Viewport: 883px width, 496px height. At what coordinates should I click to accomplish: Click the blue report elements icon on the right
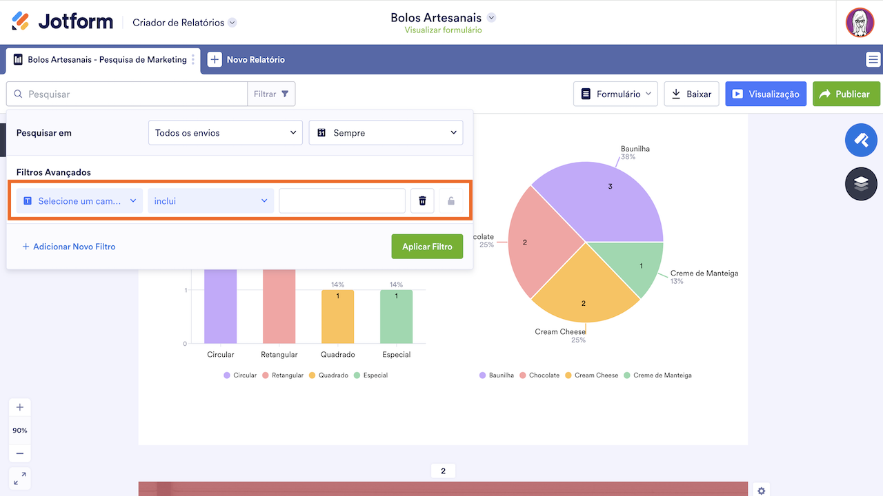click(x=860, y=140)
